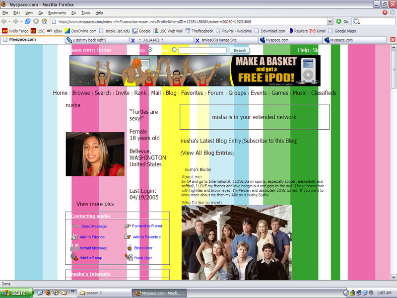Image resolution: width=397 pixels, height=298 pixels.
Task: Click the page Search button
Action: click(240, 51)
